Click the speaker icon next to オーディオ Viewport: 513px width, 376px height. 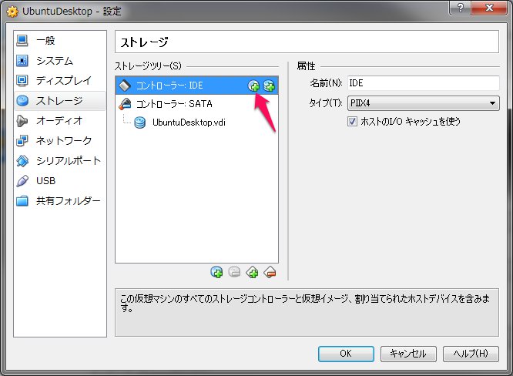pyautogui.click(x=22, y=121)
